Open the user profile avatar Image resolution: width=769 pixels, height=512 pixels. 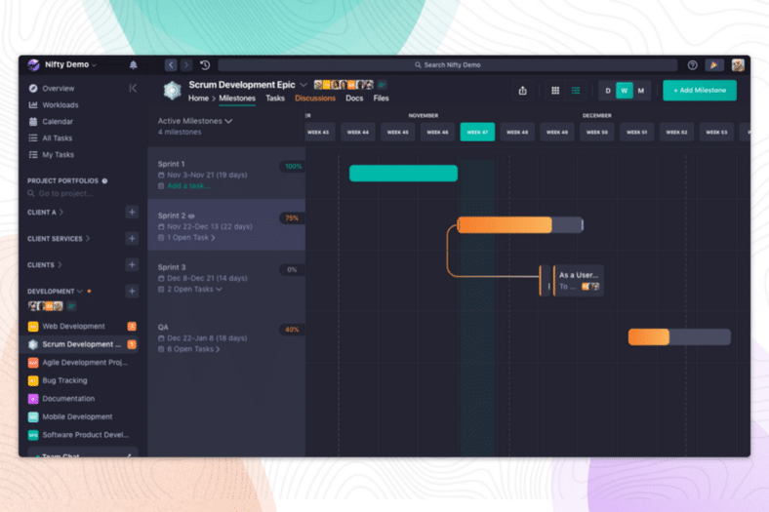[738, 65]
